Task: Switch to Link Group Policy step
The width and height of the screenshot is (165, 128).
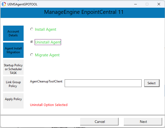Action: pos(13,84)
